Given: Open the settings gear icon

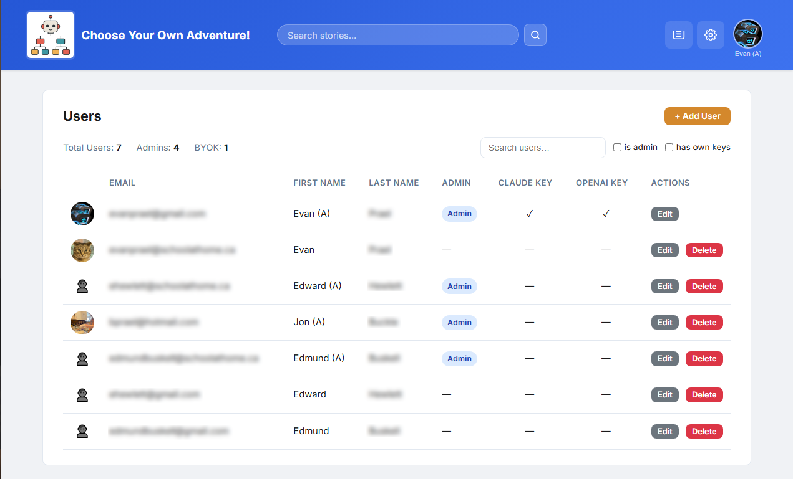Looking at the screenshot, I should (711, 35).
